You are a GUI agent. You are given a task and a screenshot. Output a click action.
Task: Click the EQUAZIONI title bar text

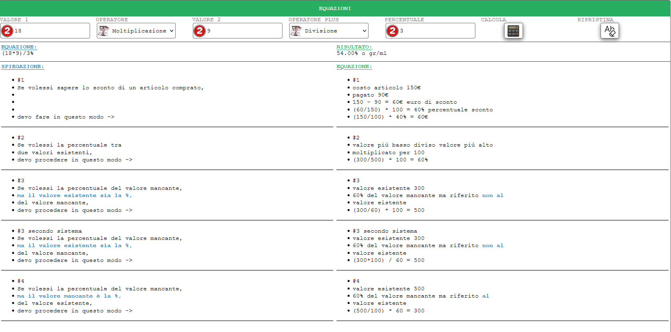(x=335, y=8)
